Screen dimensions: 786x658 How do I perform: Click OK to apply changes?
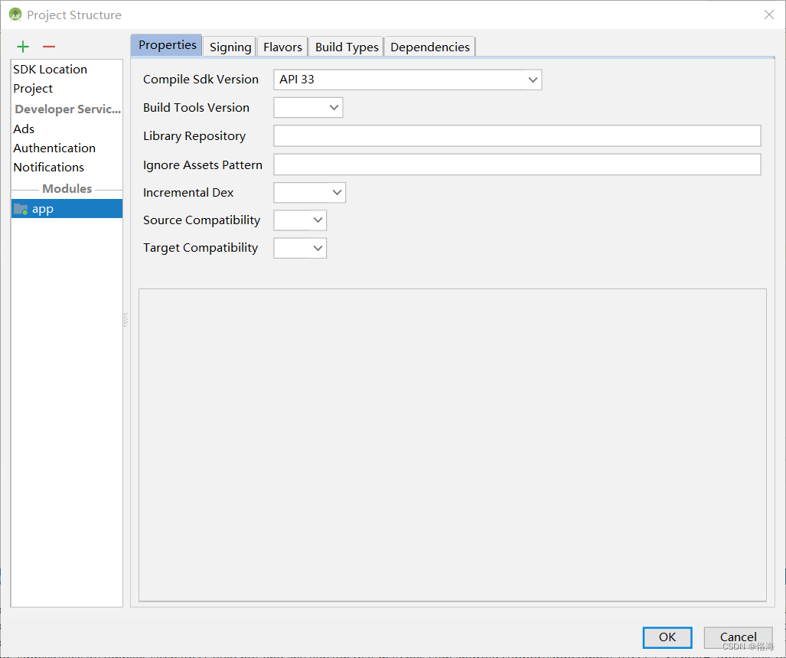667,637
